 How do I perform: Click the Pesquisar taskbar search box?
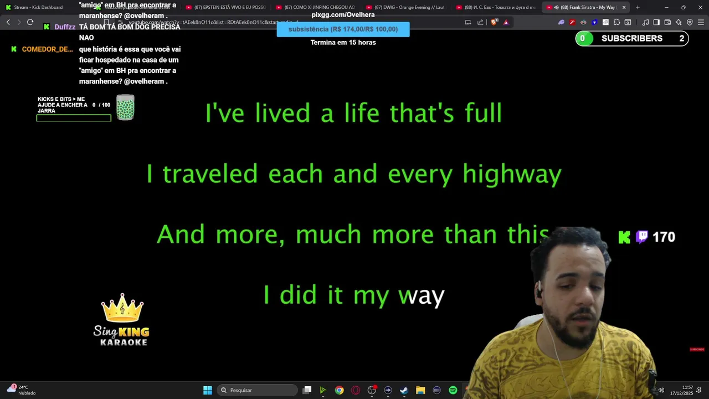click(258, 390)
